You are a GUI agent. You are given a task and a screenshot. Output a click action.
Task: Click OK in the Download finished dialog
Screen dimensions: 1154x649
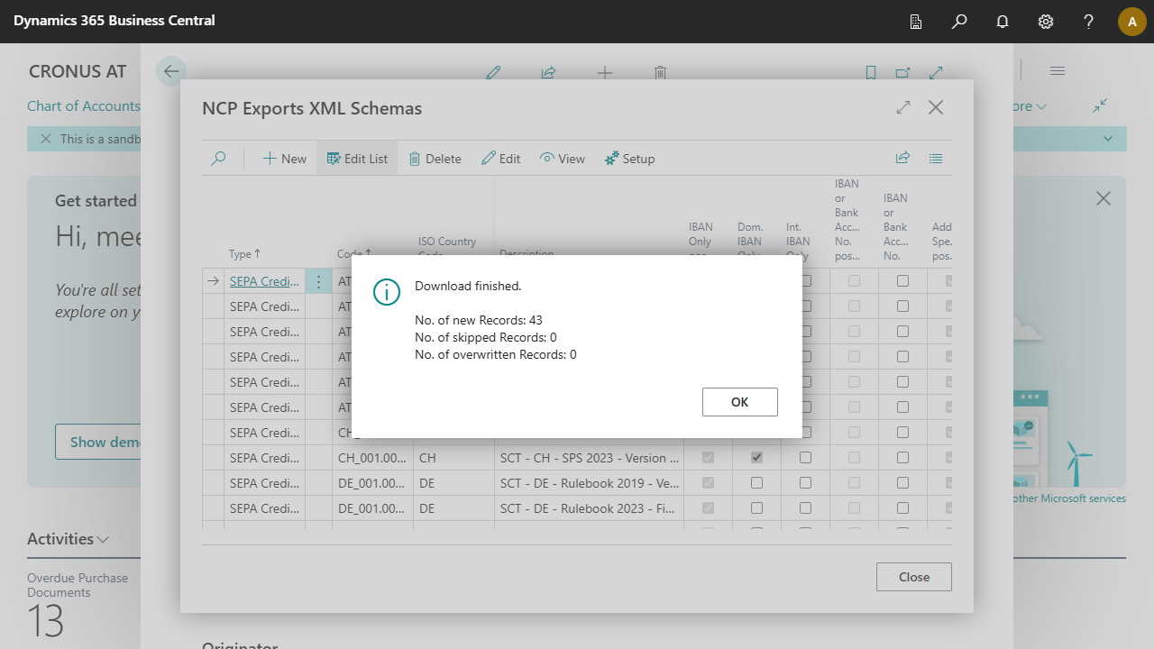click(x=739, y=402)
